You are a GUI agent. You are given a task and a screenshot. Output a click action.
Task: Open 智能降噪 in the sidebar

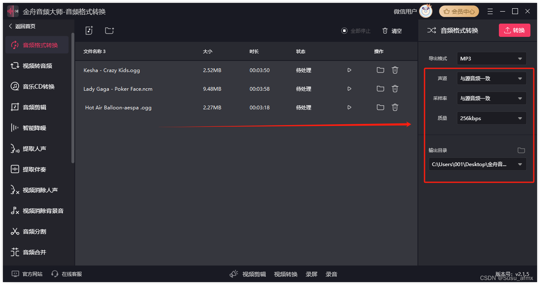[x=37, y=128]
